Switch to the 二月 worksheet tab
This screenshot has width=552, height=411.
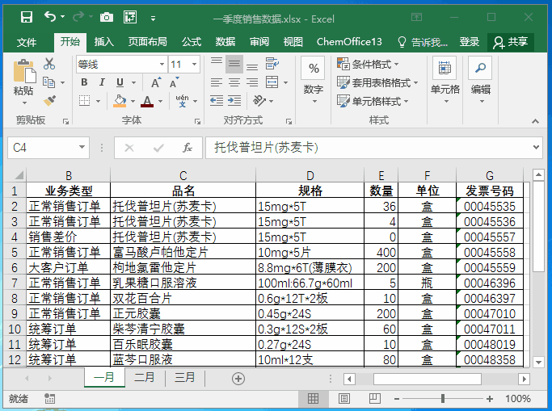coord(145,378)
